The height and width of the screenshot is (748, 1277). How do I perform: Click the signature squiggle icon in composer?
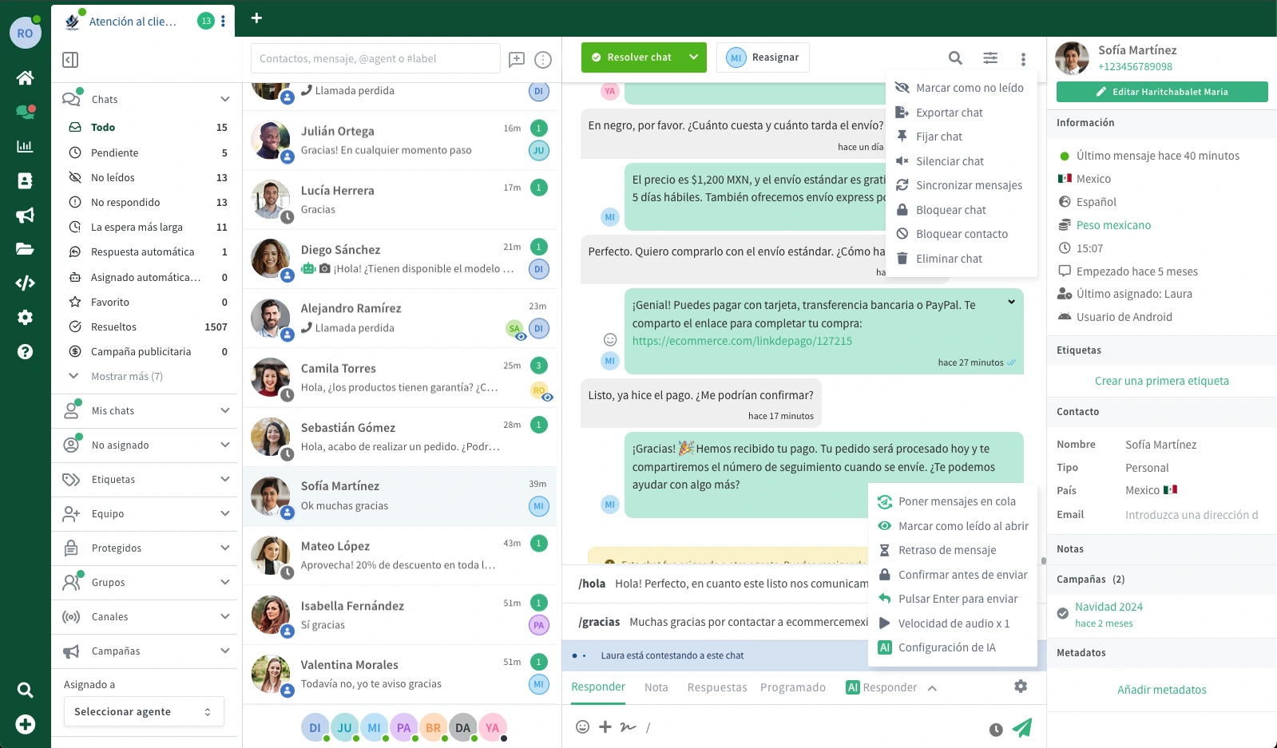[629, 726]
